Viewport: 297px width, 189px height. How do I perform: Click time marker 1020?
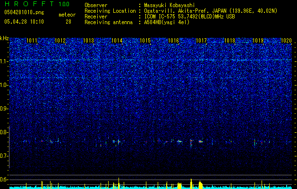tap(286, 41)
